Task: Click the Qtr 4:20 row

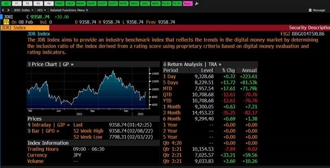Action: (210, 143)
